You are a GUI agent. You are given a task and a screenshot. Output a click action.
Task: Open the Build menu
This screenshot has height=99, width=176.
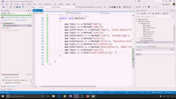click(23, 4)
